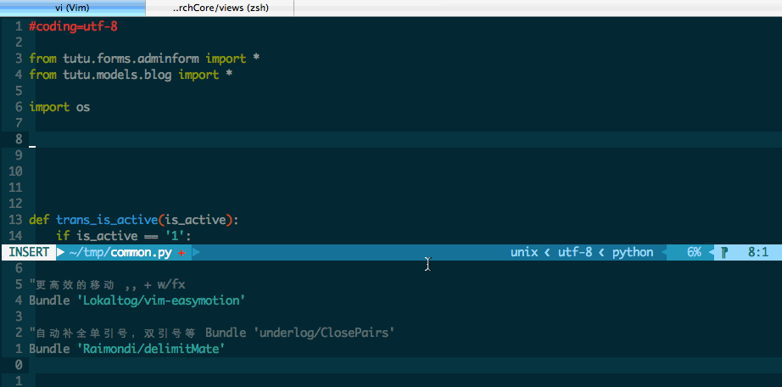Click the red modified plus sign in the statusline
The height and width of the screenshot is (387, 782).
click(182, 253)
